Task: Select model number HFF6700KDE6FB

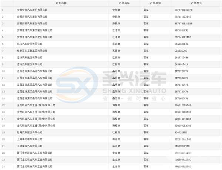Action: 184,10
